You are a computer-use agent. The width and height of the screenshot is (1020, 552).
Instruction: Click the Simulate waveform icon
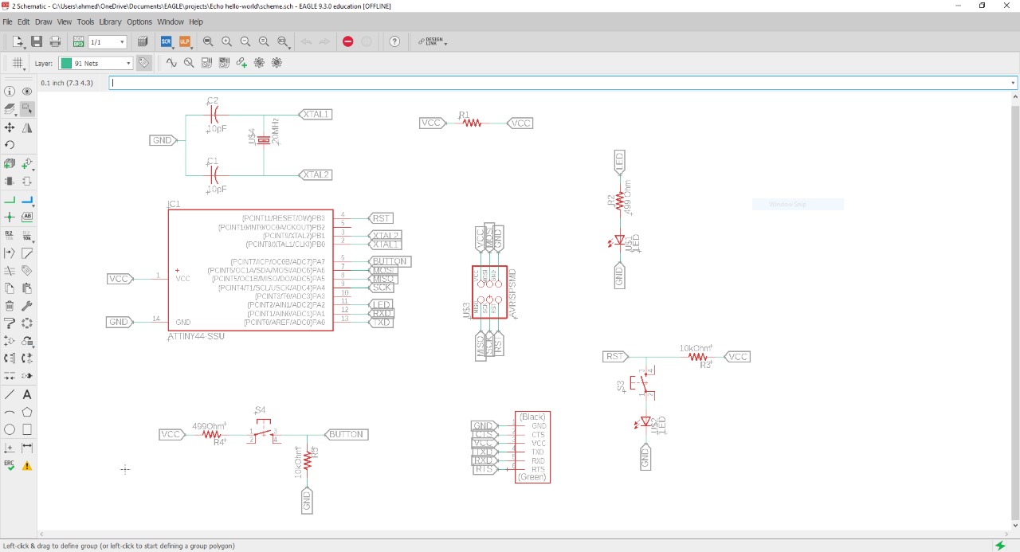[171, 63]
